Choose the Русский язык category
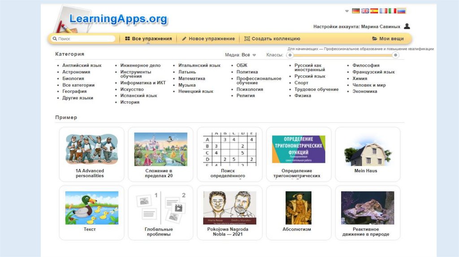Screen dimensions: 459x257 [x=310, y=76]
